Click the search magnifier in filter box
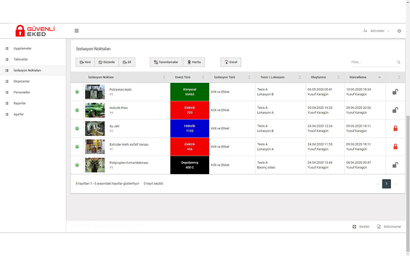Screen dimensions: 410x256 tap(398, 62)
